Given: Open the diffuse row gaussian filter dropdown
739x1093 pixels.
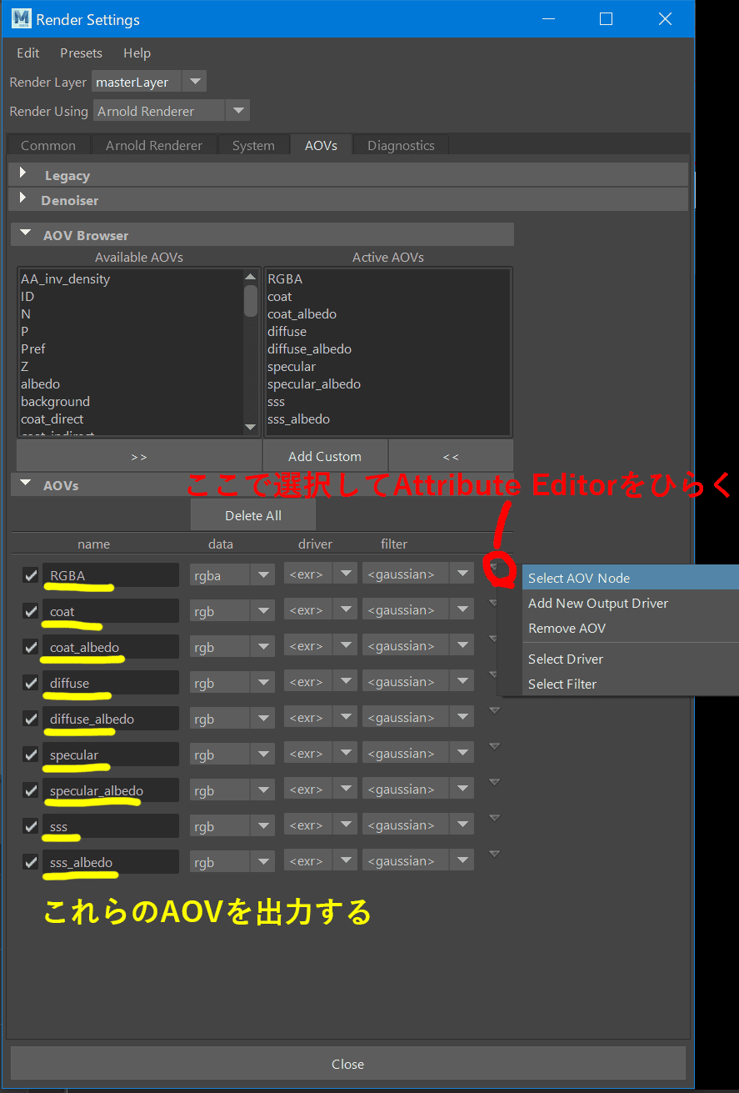Looking at the screenshot, I should click(418, 681).
